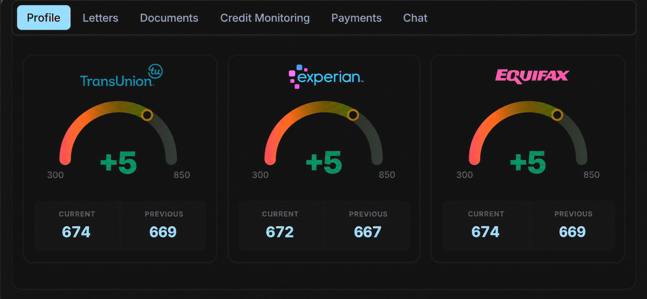647x299 pixels.
Task: Select TransUnion current score 674
Action: (x=76, y=232)
